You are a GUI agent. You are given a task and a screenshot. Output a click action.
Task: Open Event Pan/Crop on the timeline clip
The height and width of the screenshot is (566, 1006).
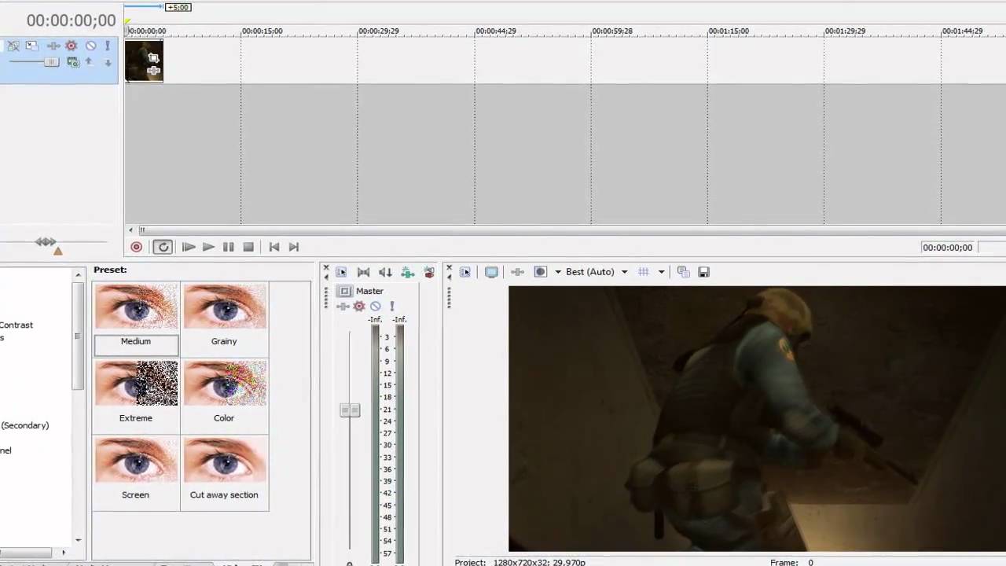(x=153, y=58)
